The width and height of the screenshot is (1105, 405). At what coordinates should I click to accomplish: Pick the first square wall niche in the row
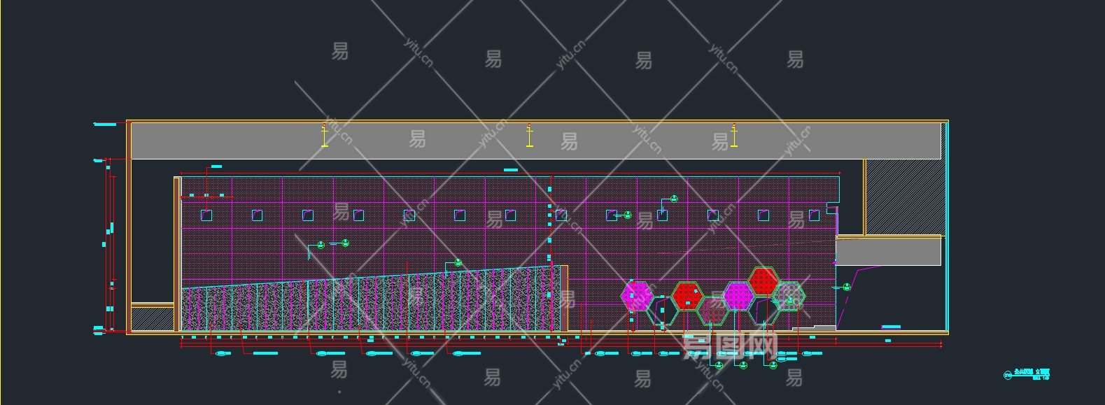(206, 215)
